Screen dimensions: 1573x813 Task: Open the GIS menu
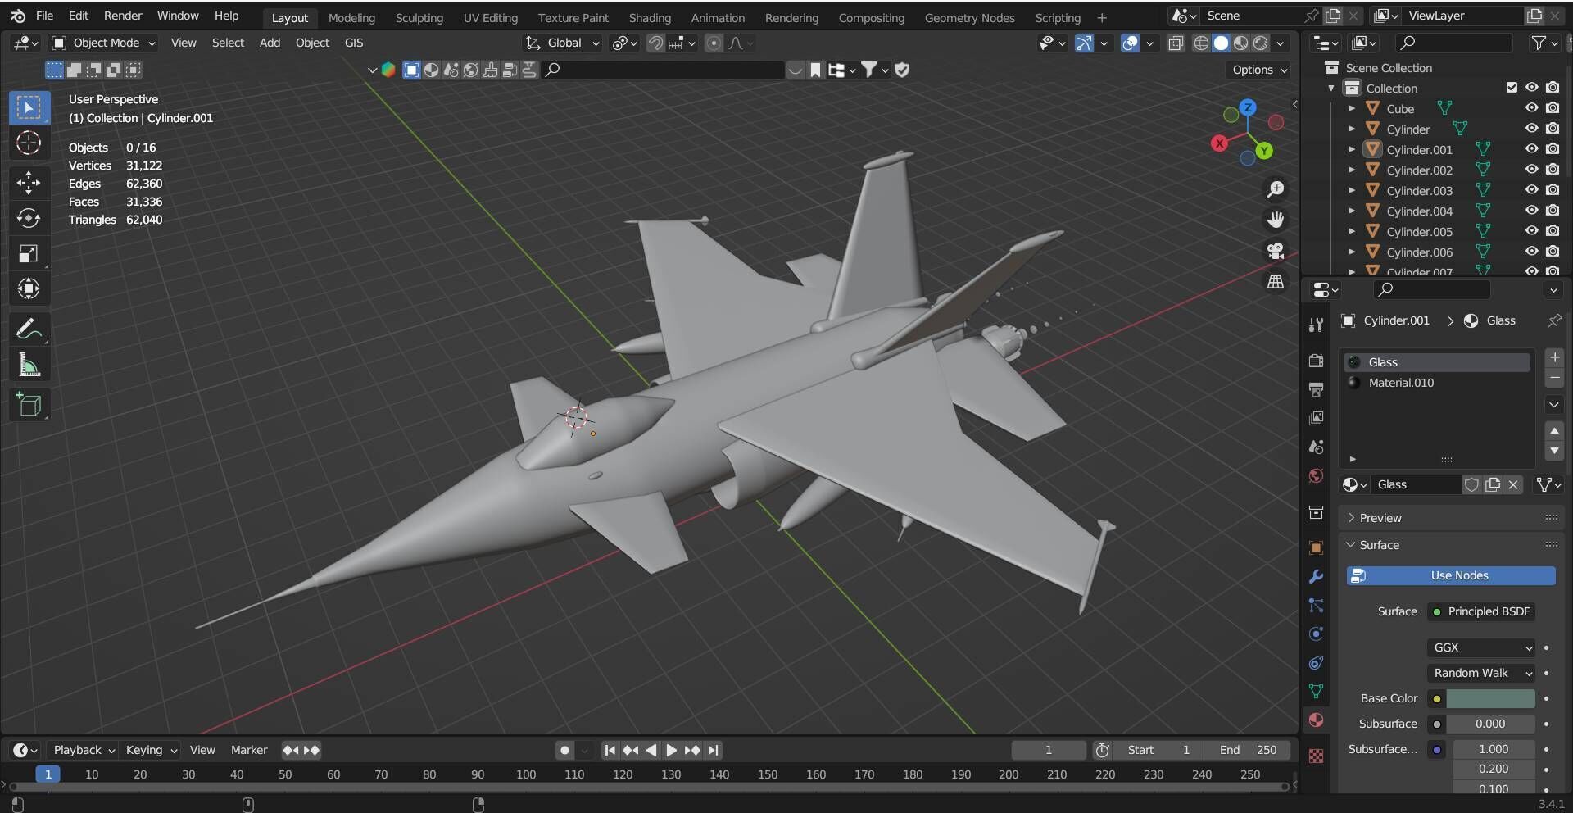[x=354, y=43]
